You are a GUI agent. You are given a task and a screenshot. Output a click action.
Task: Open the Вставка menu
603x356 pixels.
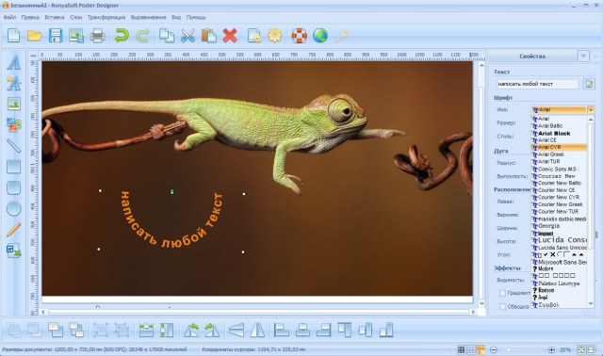[x=55, y=17]
